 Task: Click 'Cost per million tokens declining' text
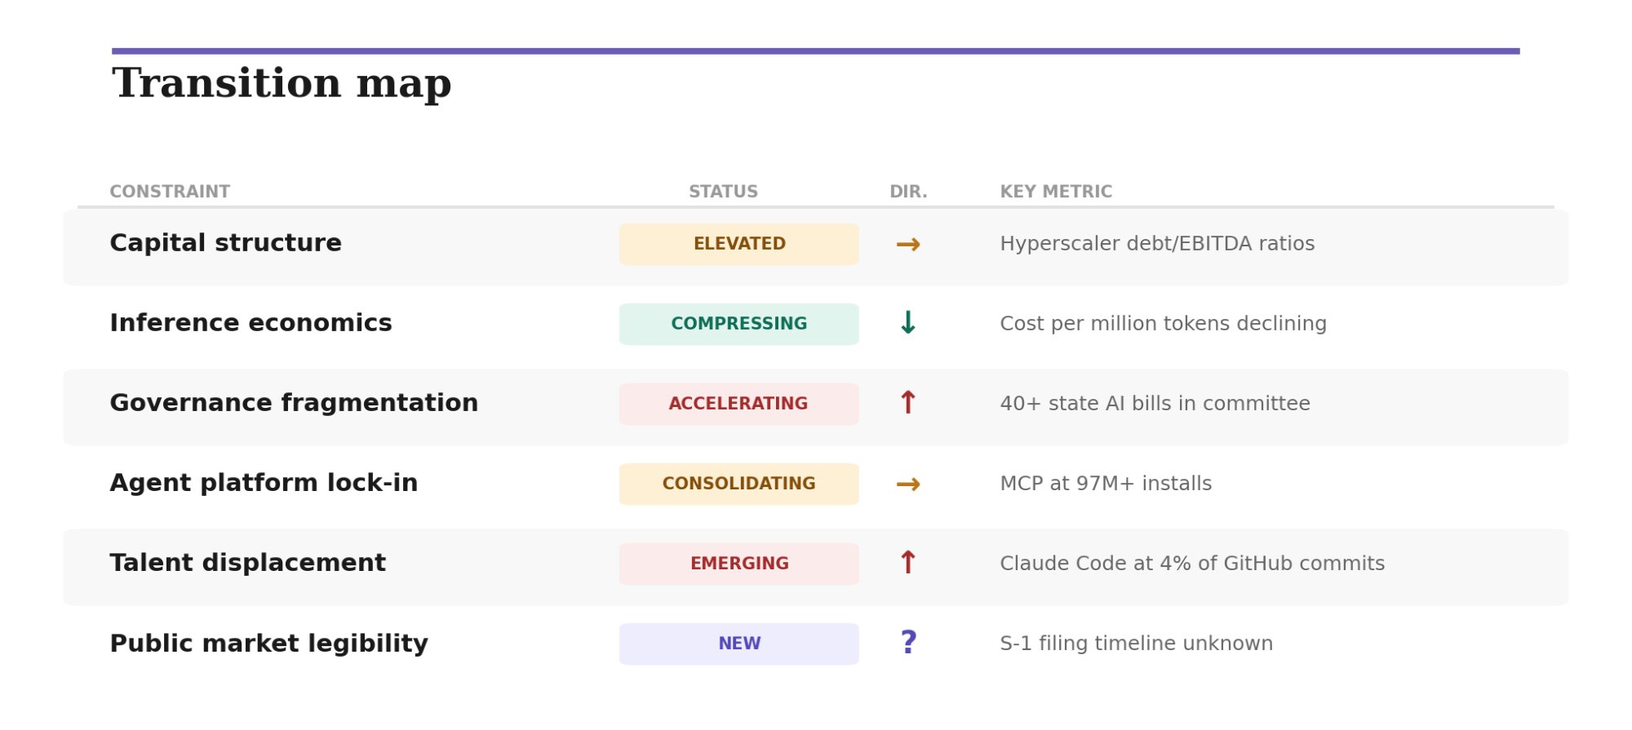1163,324
